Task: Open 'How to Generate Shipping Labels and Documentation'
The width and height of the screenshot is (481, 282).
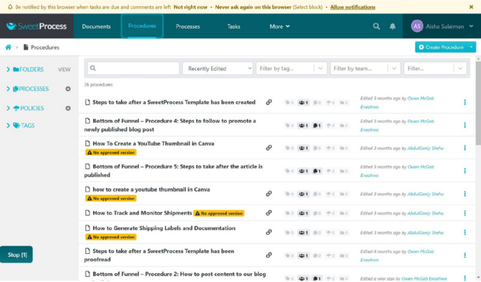Action: [164, 228]
